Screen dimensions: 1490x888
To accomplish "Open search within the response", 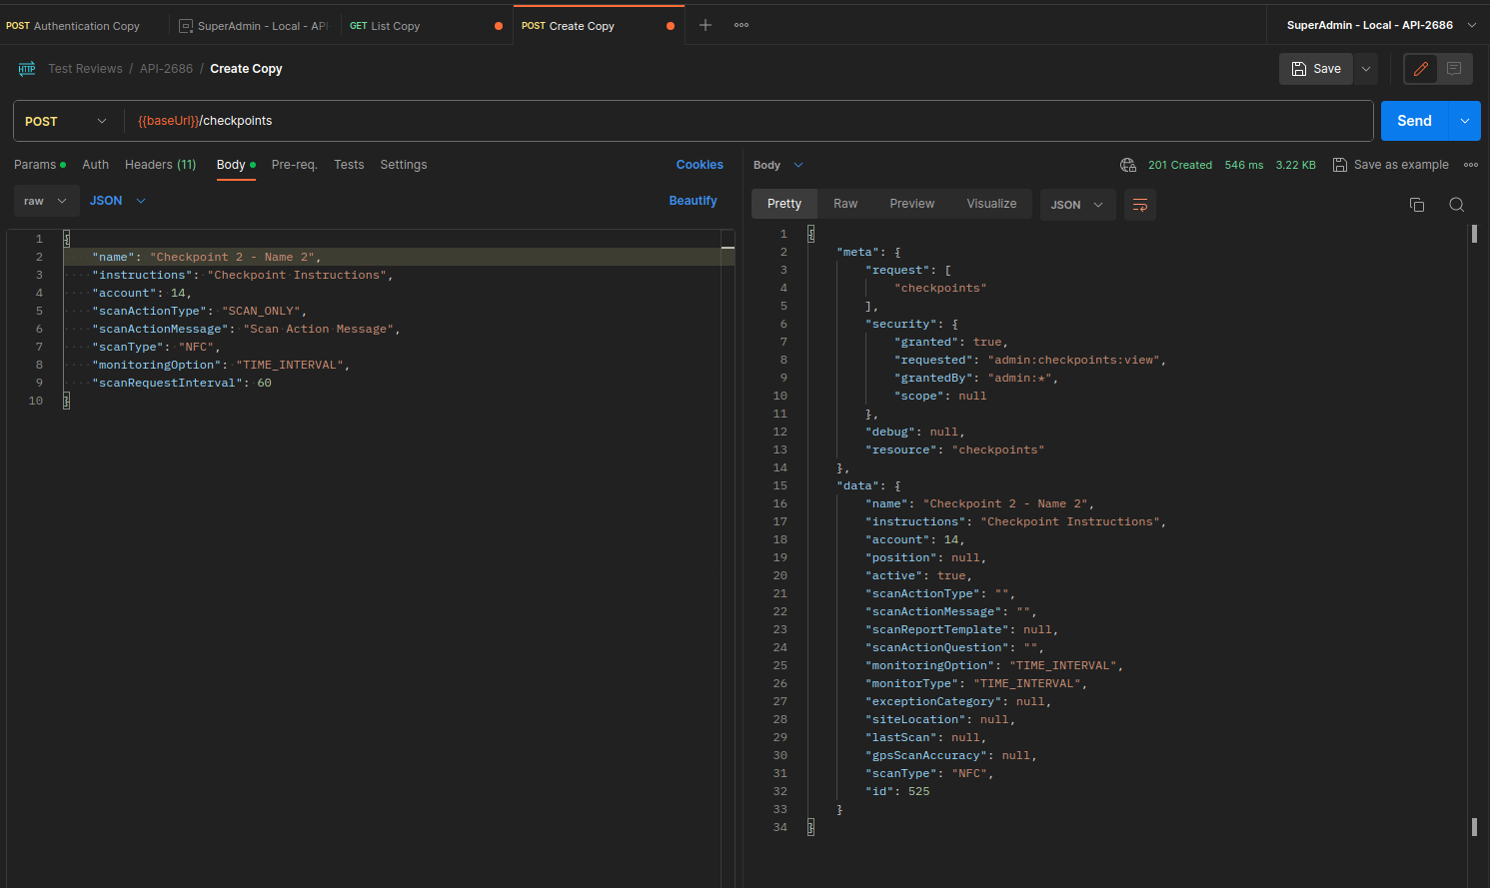I will point(1456,204).
